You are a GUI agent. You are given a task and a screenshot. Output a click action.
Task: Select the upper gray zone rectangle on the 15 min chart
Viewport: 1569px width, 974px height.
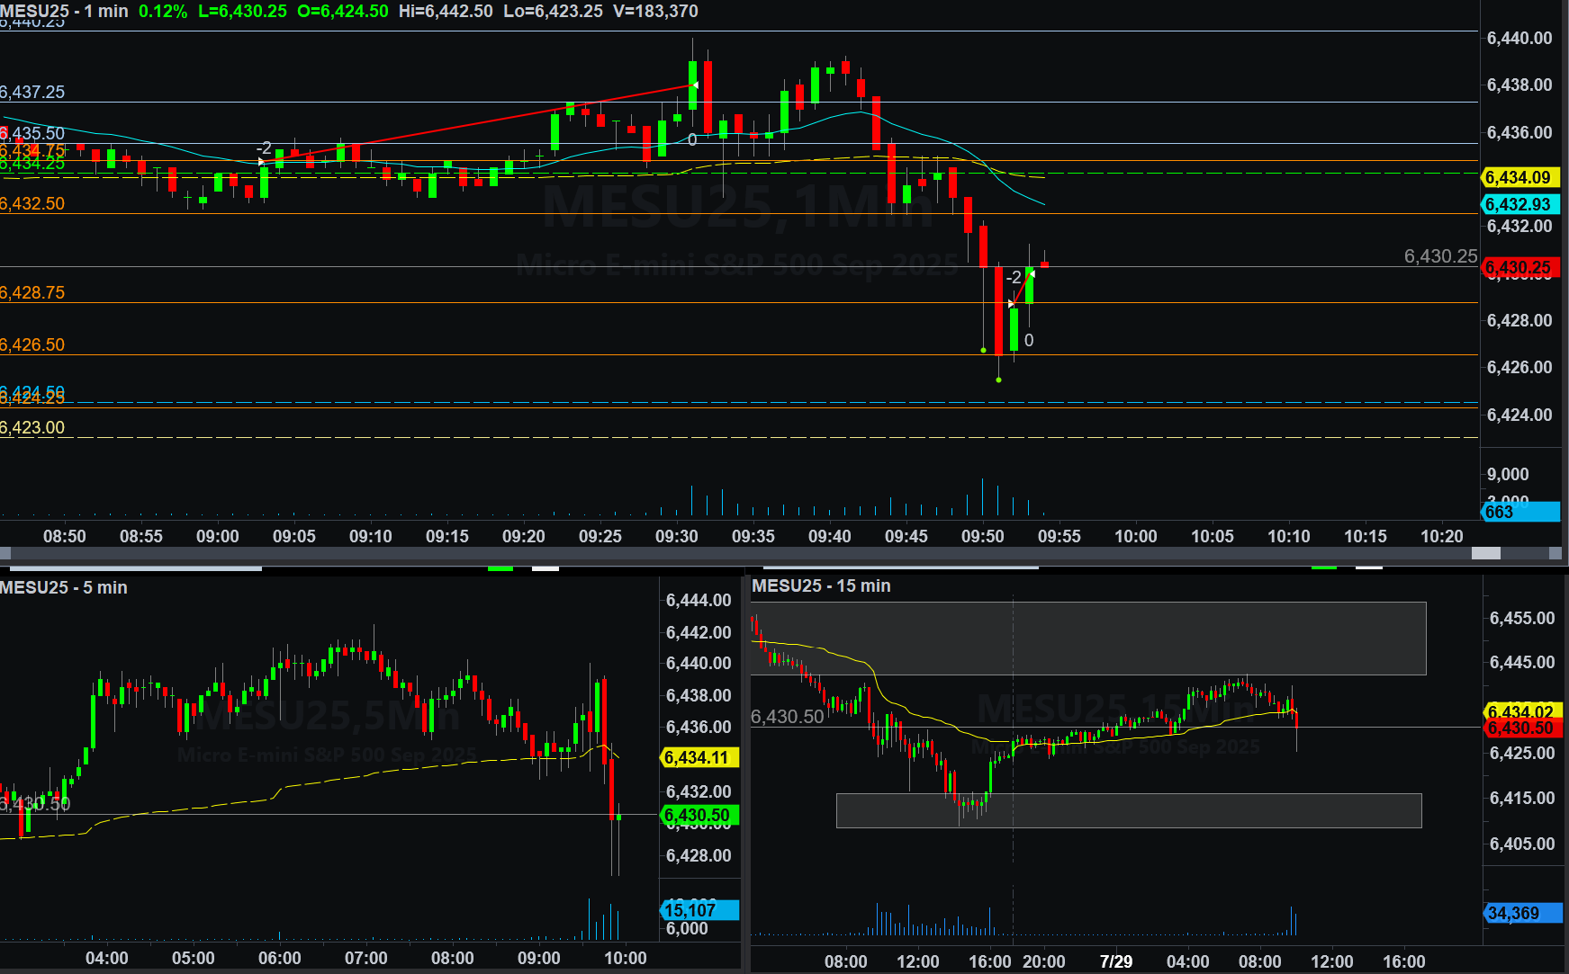point(1089,638)
